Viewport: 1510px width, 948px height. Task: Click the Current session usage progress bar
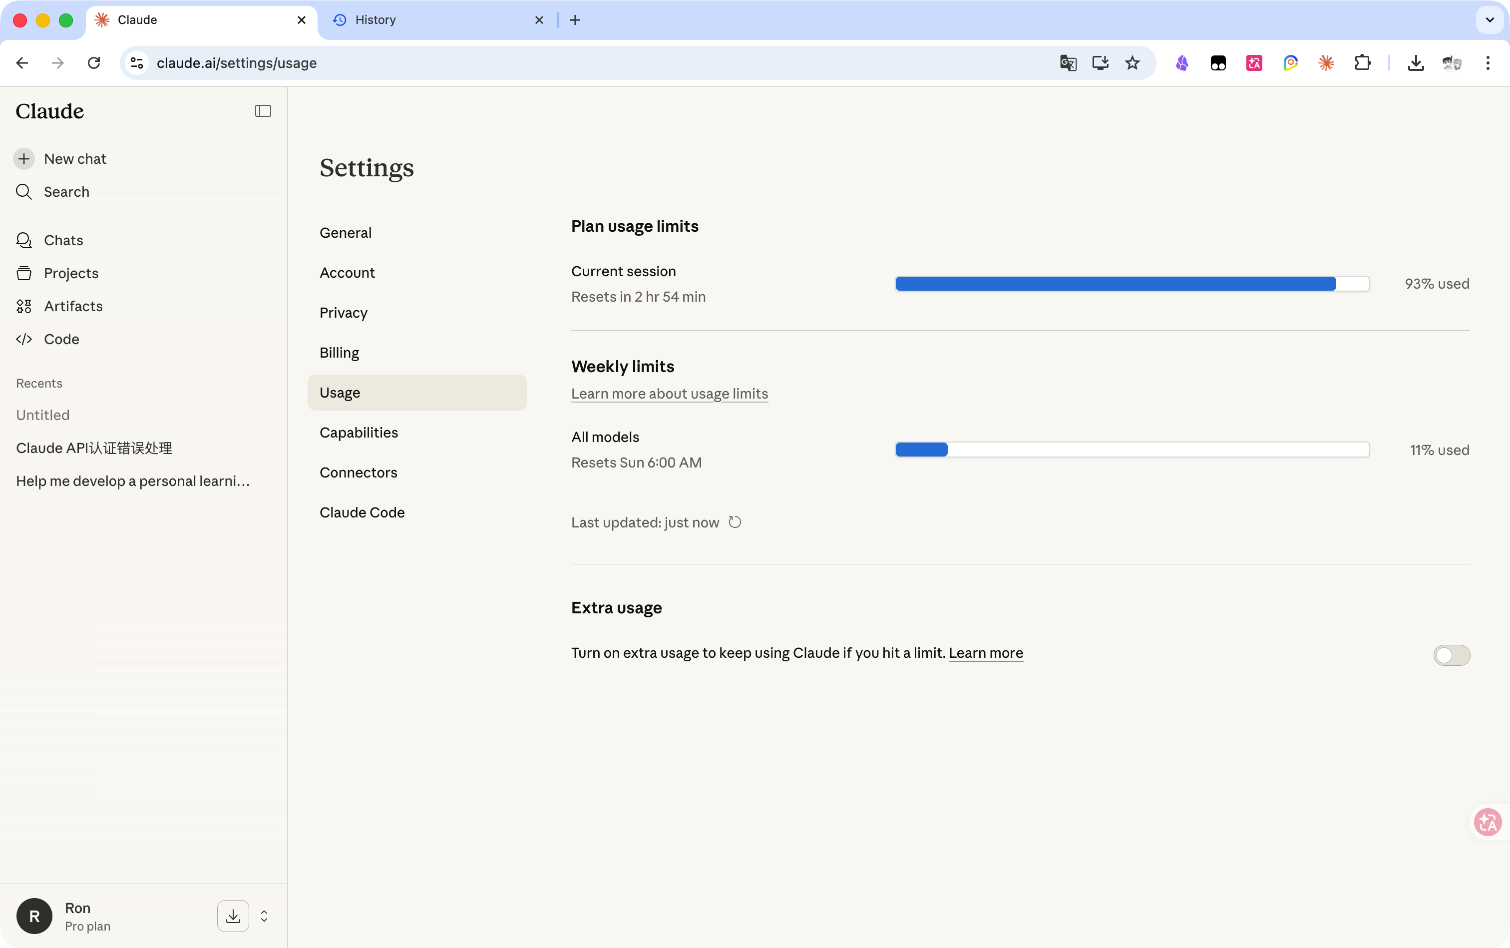pyautogui.click(x=1132, y=284)
